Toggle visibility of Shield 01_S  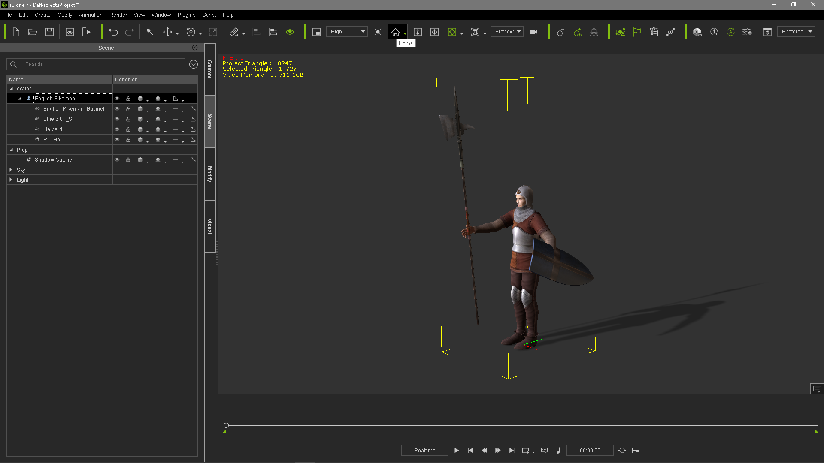(117, 119)
